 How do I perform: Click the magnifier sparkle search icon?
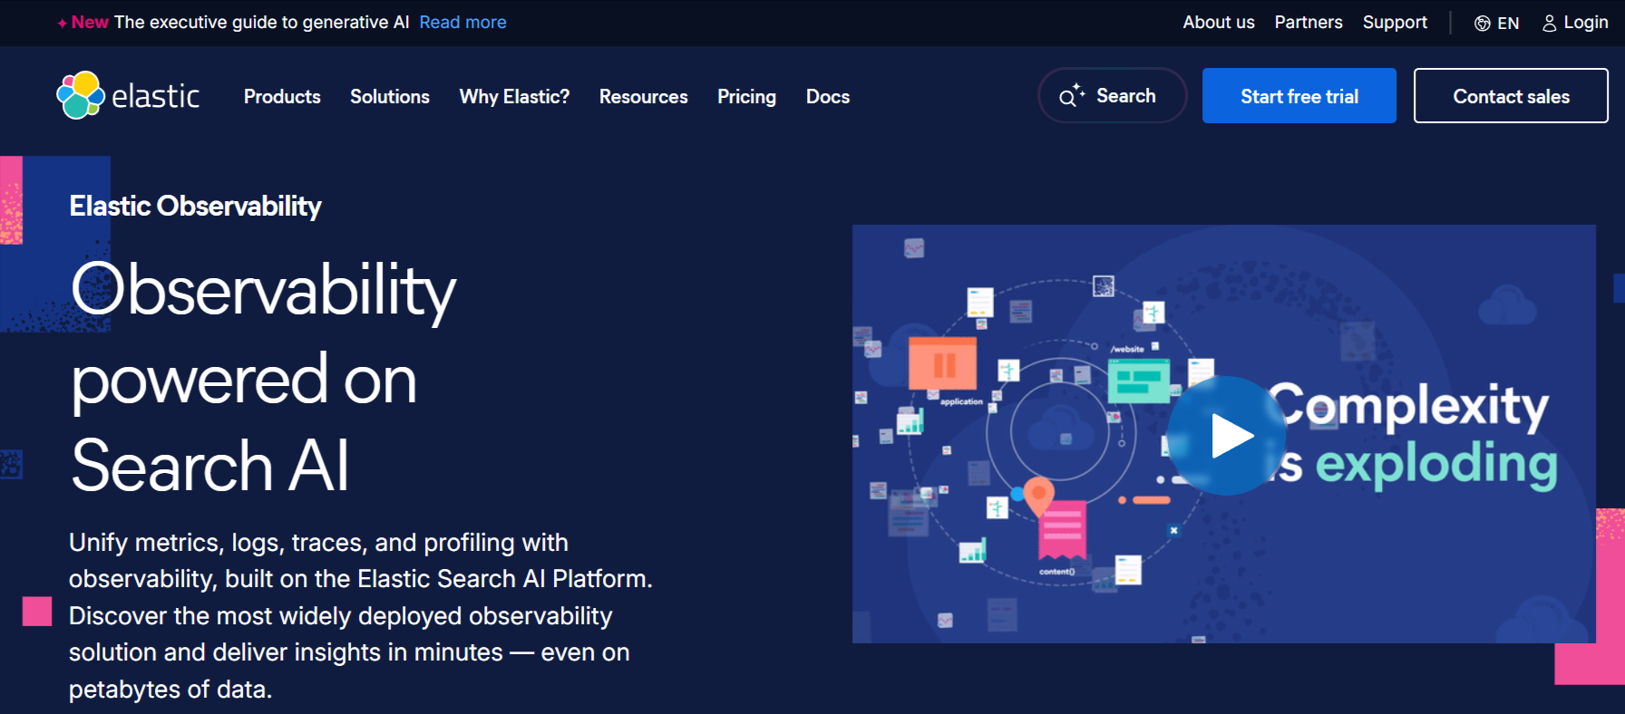pyautogui.click(x=1071, y=96)
